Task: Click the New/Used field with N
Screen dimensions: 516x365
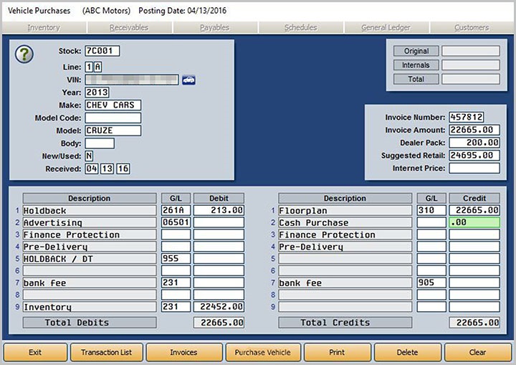Action: 89,156
